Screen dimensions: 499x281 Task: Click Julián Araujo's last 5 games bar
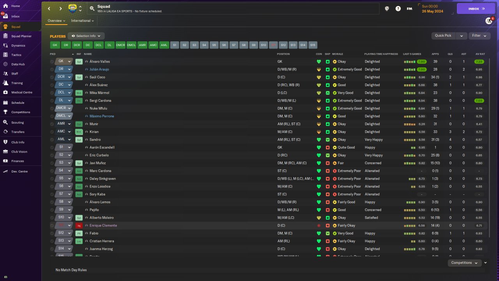pos(410,69)
